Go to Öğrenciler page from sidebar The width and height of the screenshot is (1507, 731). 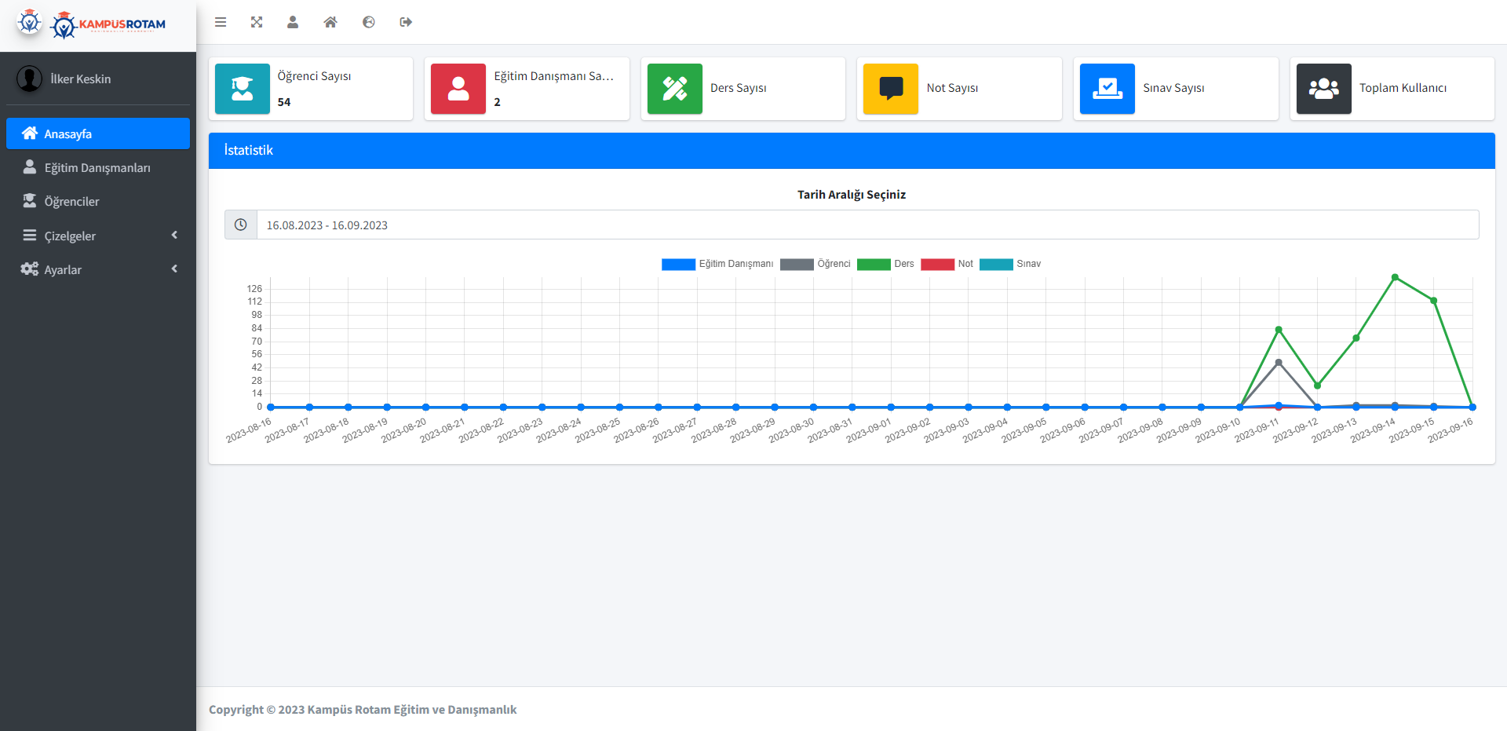(x=71, y=201)
